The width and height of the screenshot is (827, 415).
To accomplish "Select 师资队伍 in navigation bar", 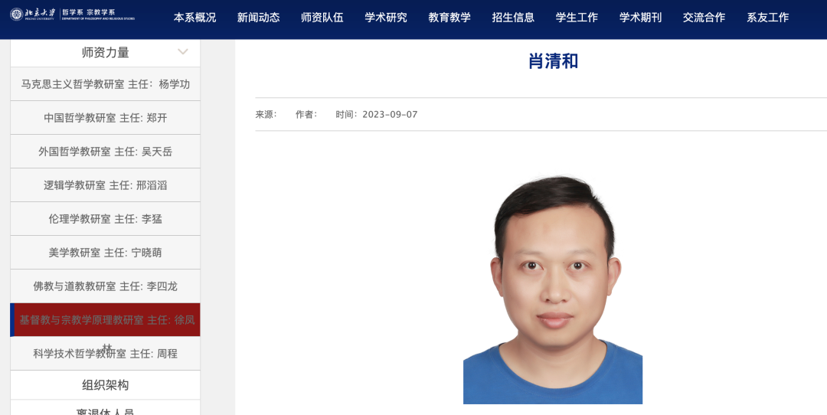I will pyautogui.click(x=322, y=18).
